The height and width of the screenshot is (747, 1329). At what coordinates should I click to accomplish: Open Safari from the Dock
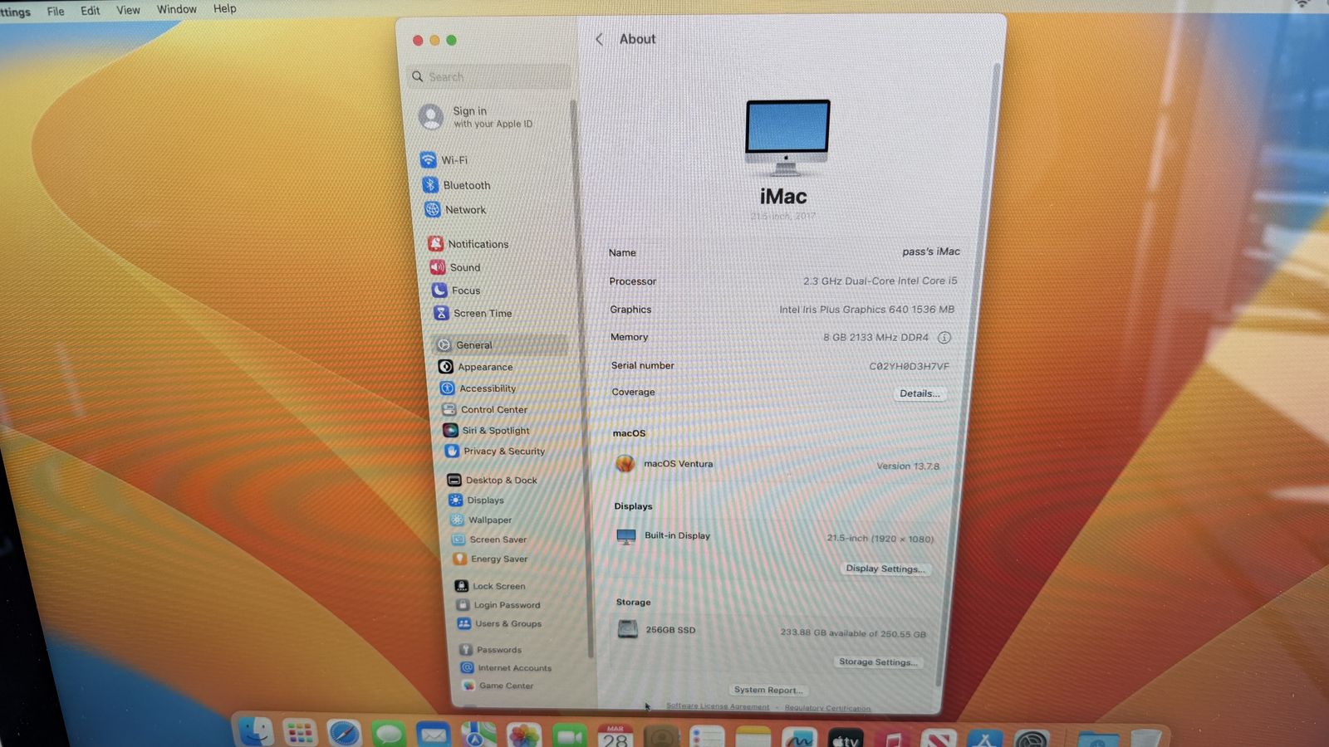(x=344, y=733)
